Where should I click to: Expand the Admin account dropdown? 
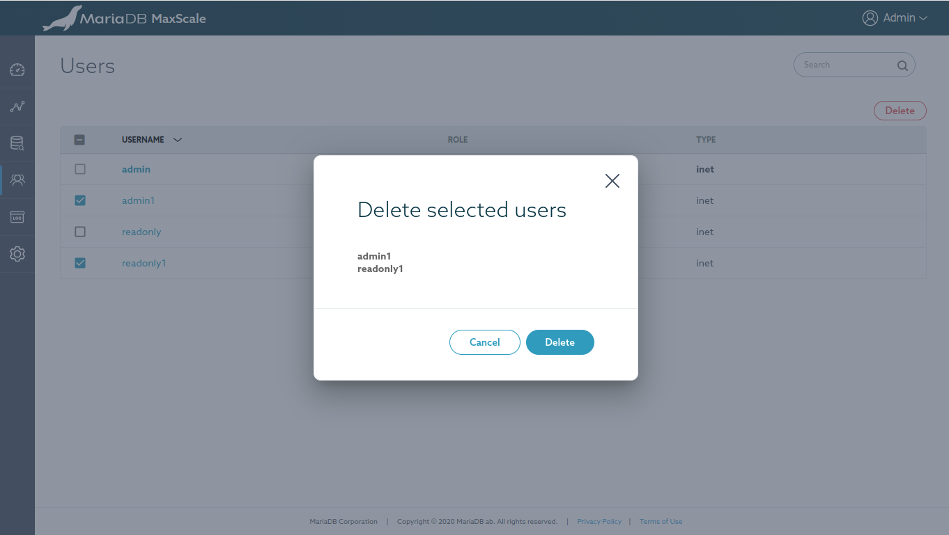click(x=895, y=18)
